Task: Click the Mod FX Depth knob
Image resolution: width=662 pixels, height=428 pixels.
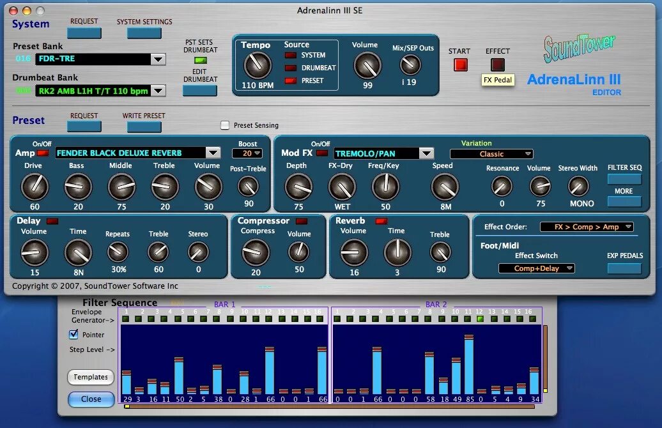Action: coord(298,187)
